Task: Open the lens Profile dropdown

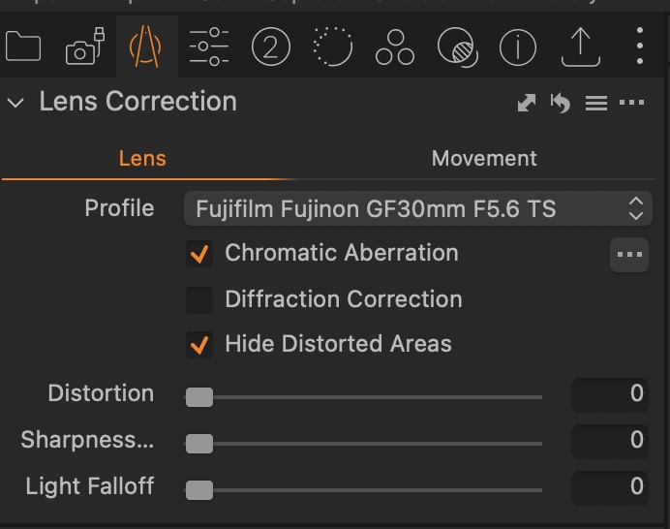Action: pos(418,208)
